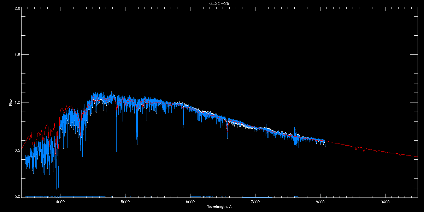The image size is (424, 212).
Task: Click the "Flux" y-axis label
Action: click(10, 102)
